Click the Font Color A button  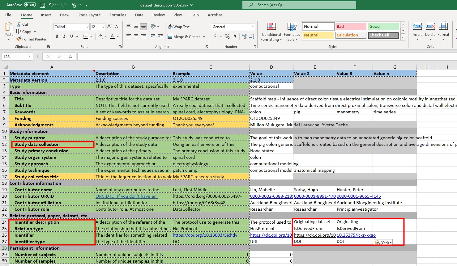tap(112, 36)
